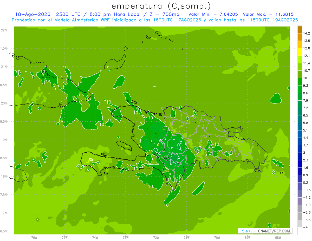The image size is (312, 241).
Task: Click the "-1.9" color scale label
Action: [x=307, y=205]
